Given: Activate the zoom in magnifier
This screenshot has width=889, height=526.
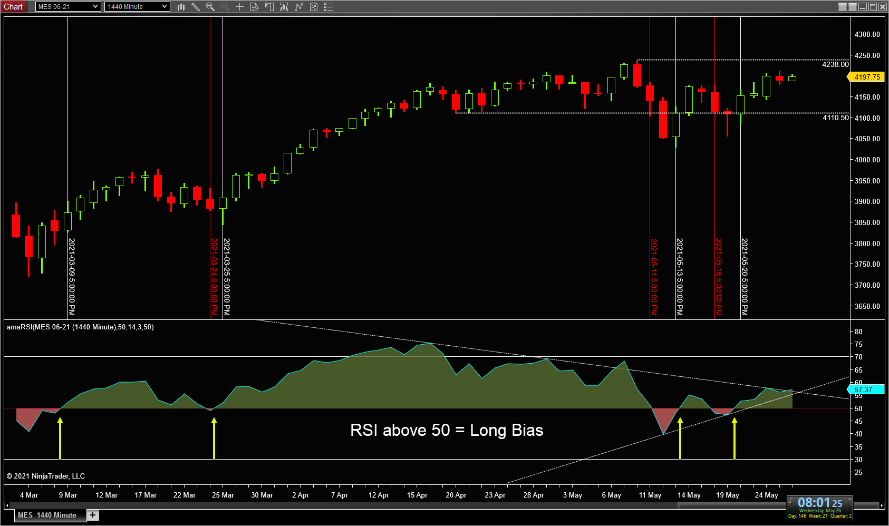Looking at the screenshot, I should point(210,7).
